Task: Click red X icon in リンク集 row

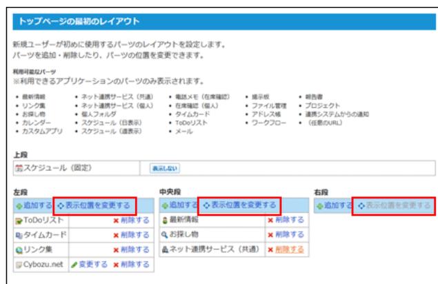Action: click(116, 250)
